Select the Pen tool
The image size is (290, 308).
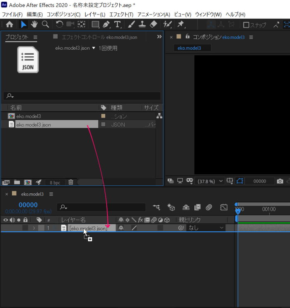(106, 24)
